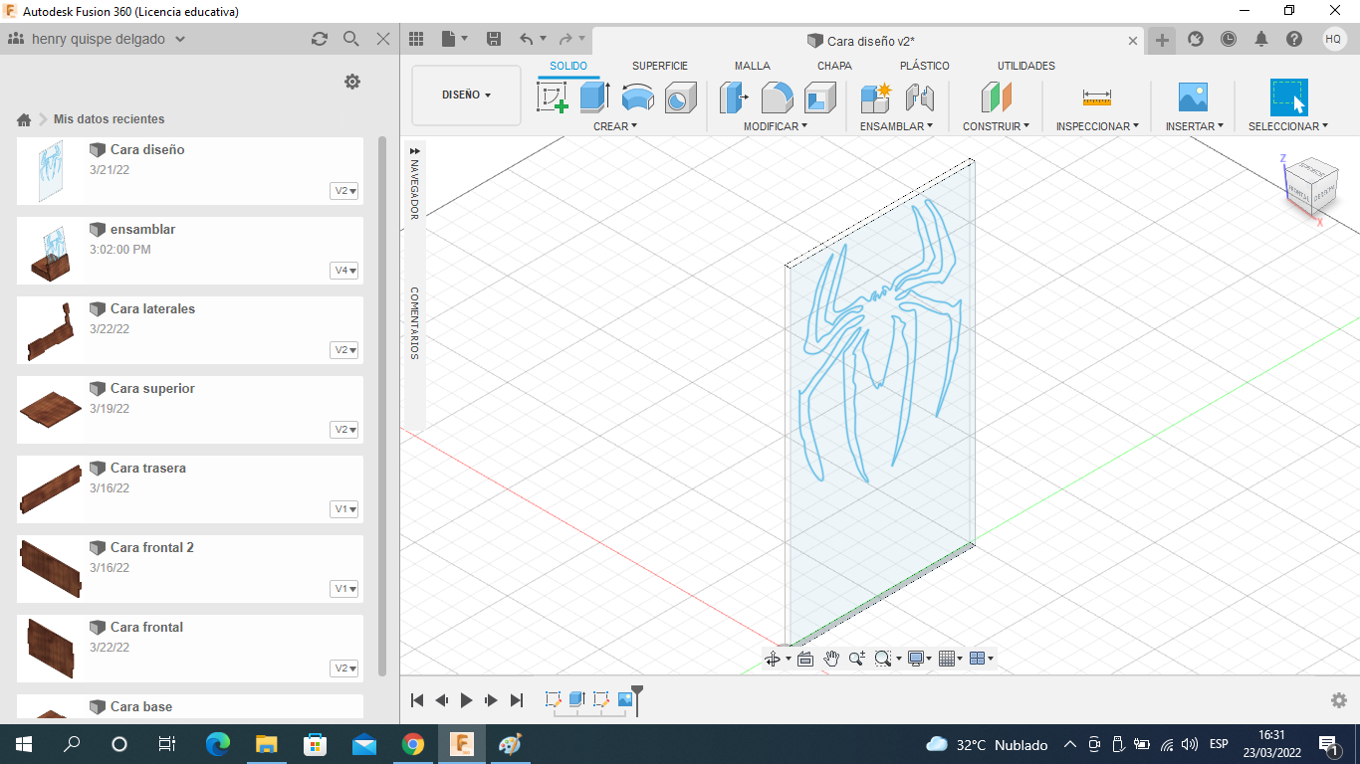
Task: Open timeline settings gear
Action: click(1339, 700)
